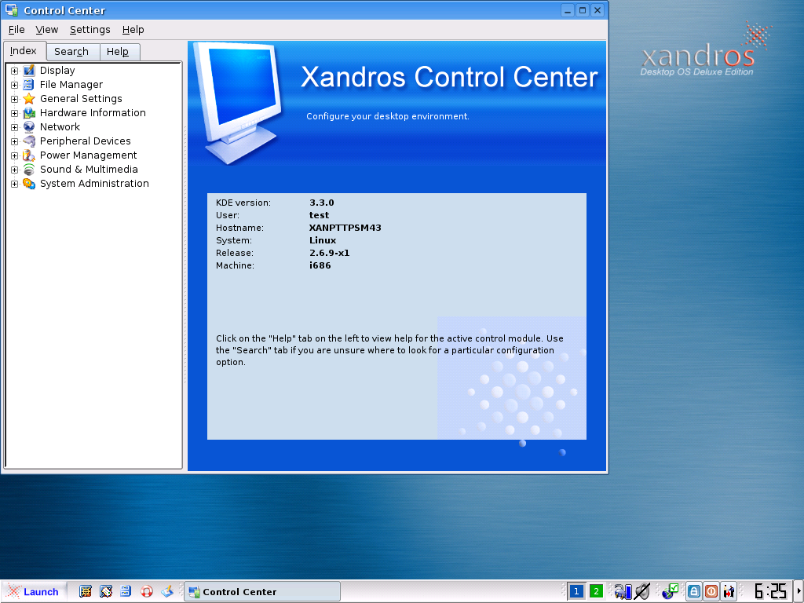Expand the General Settings tree node
The width and height of the screenshot is (804, 603).
pos(14,99)
